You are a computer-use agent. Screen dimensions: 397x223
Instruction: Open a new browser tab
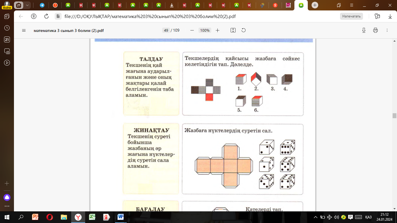coord(315,5)
